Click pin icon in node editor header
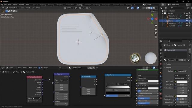 pyautogui.click(x=97, y=68)
